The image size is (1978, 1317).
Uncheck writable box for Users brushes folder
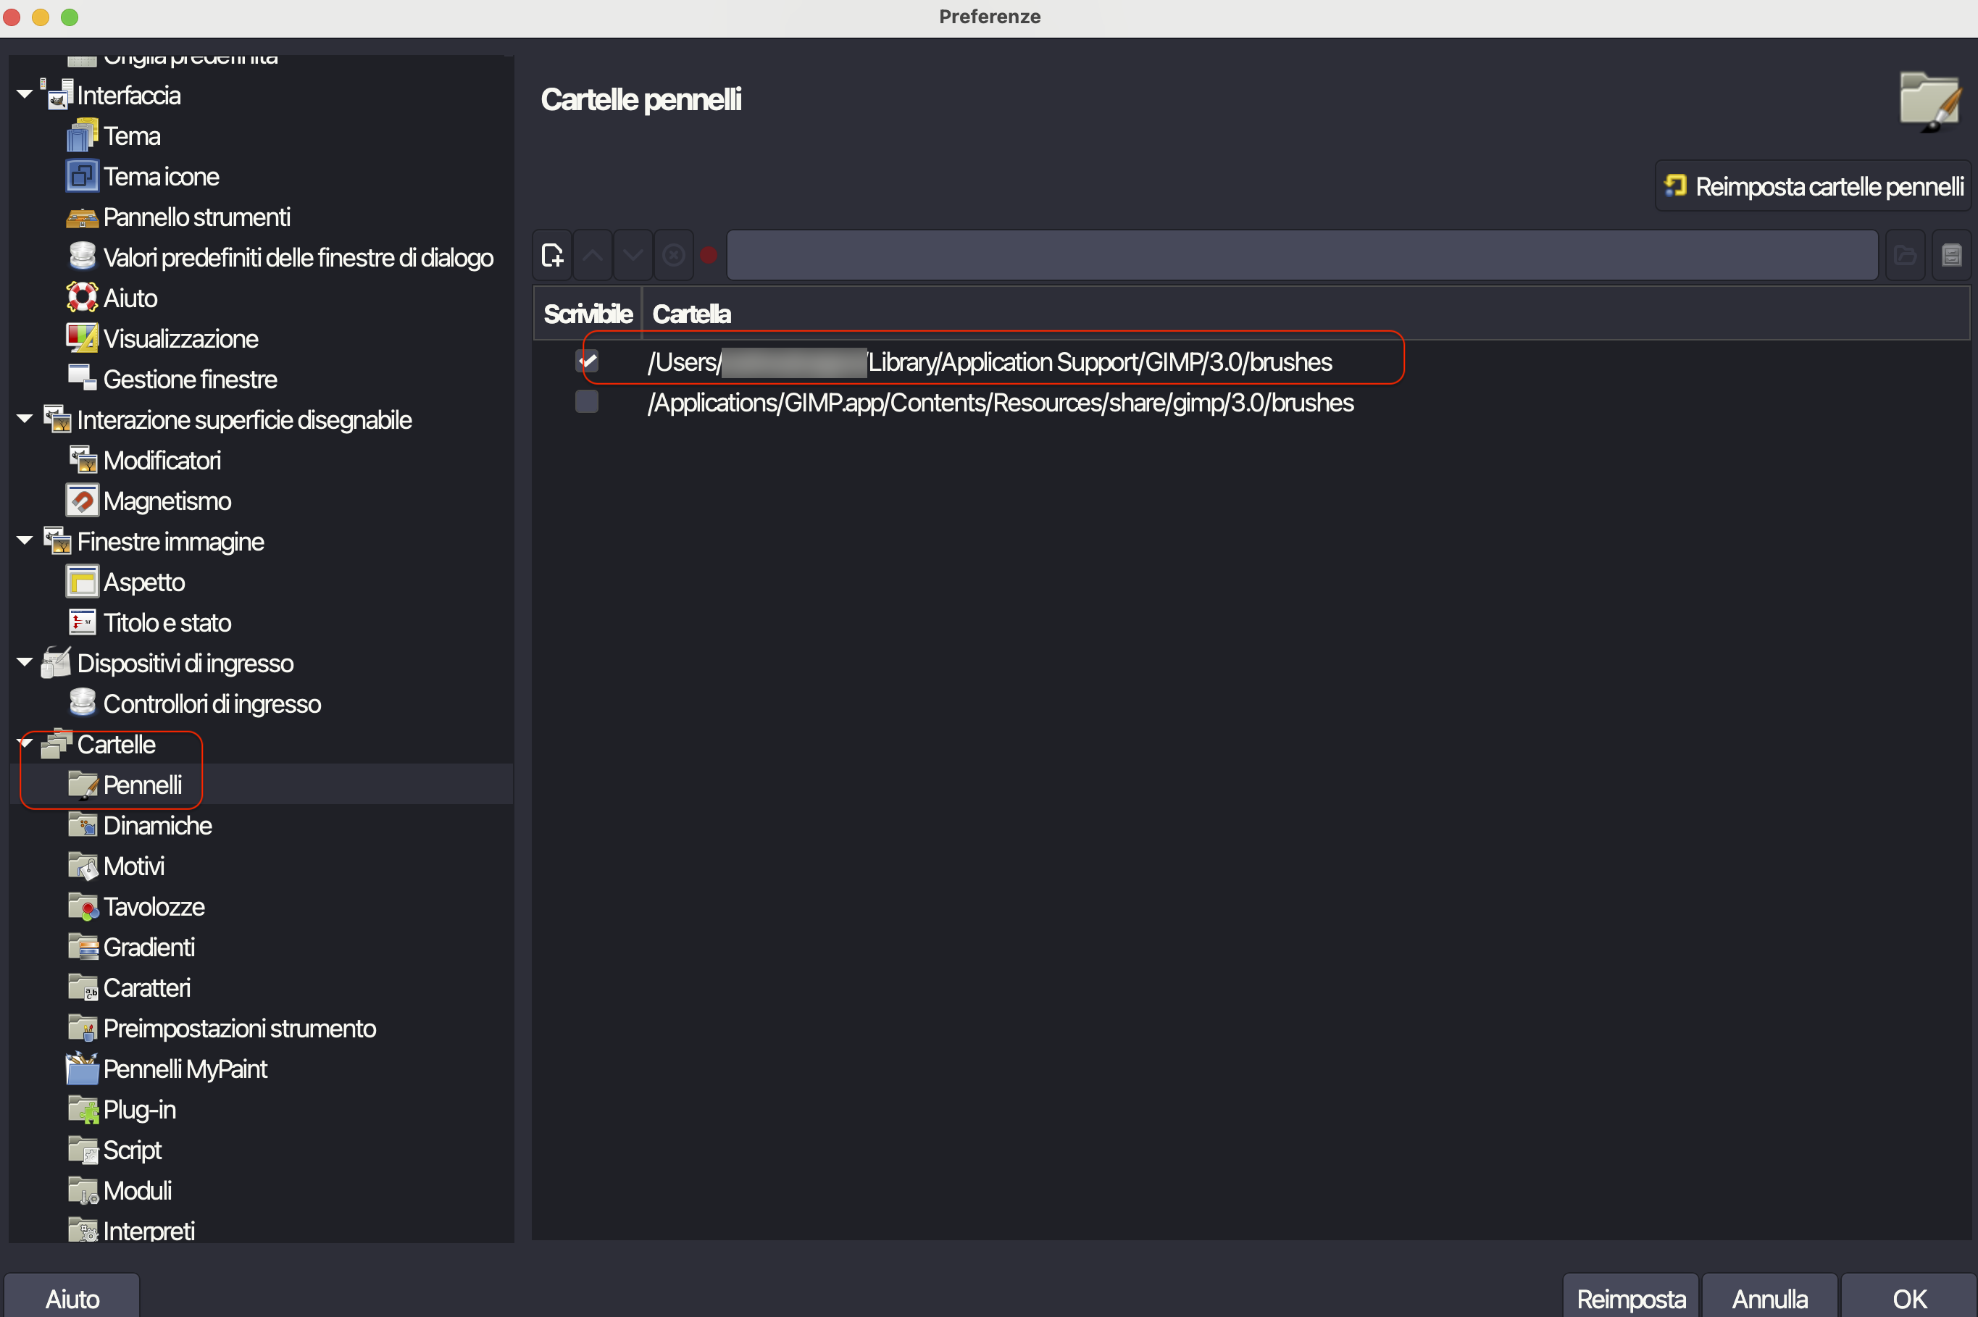coord(587,361)
